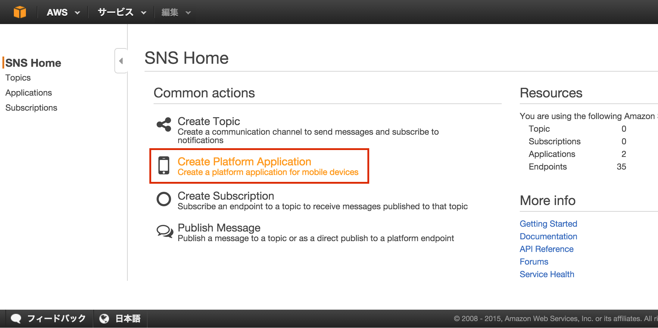Open Applications in the sidebar
The image size is (658, 328).
tap(29, 93)
